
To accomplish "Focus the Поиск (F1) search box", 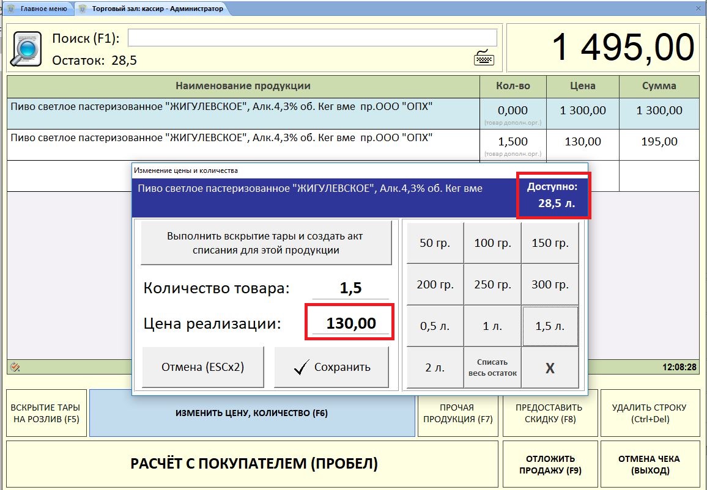I will [x=312, y=38].
